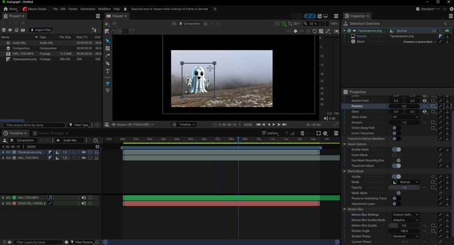Collapse the Motion-Blur section
Image resolution: width=454 pixels, height=245 pixels.
pyautogui.click(x=344, y=209)
